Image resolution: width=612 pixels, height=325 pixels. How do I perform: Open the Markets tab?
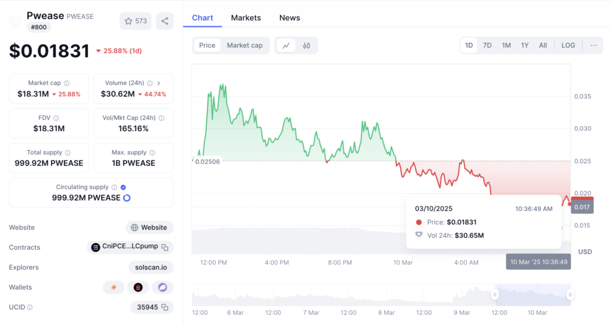pyautogui.click(x=246, y=18)
